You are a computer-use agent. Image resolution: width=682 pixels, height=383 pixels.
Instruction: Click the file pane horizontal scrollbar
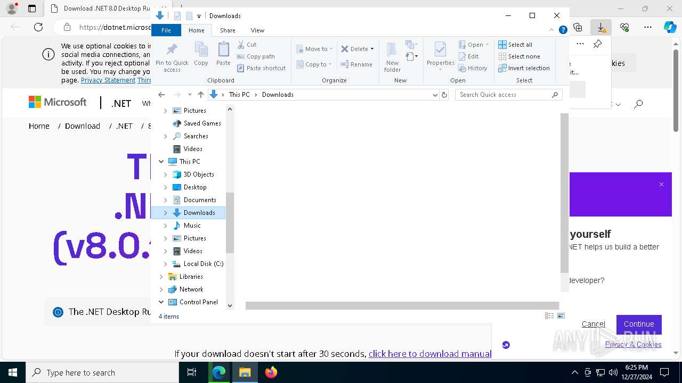402,305
